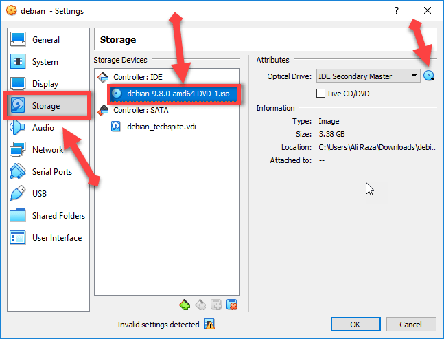Open the Optical Drive dropdown
Screen dimensions: 444x339
[x=367, y=76]
